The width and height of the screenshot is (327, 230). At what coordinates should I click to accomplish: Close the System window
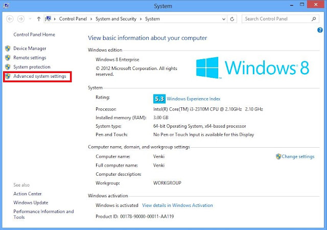(x=316, y=5)
